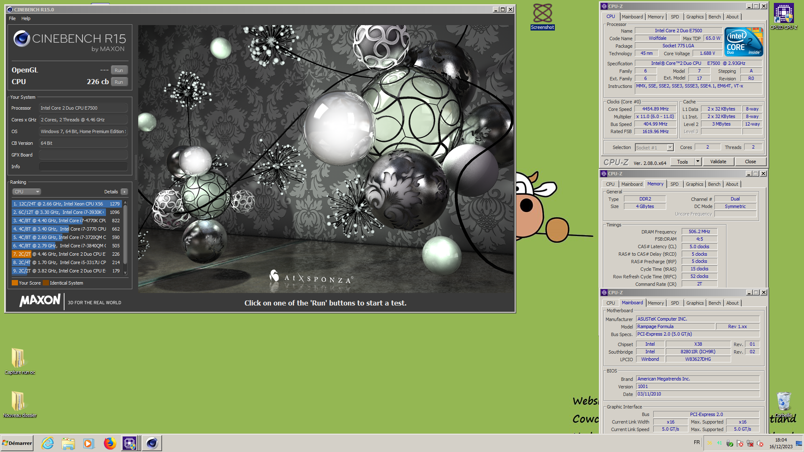Switch to Memory tab in top CPU-Z

656,17
